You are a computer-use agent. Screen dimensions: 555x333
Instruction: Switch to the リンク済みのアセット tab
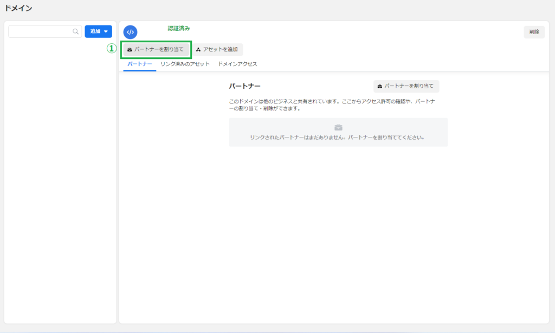click(x=185, y=64)
